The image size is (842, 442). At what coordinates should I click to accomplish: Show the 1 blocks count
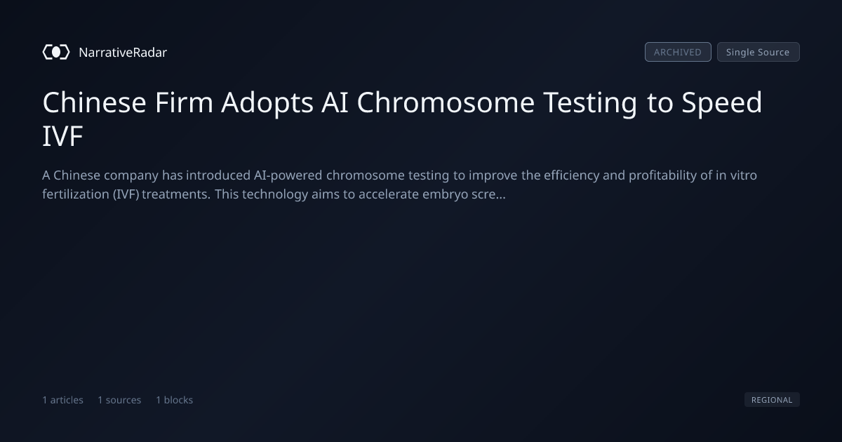pyautogui.click(x=174, y=400)
